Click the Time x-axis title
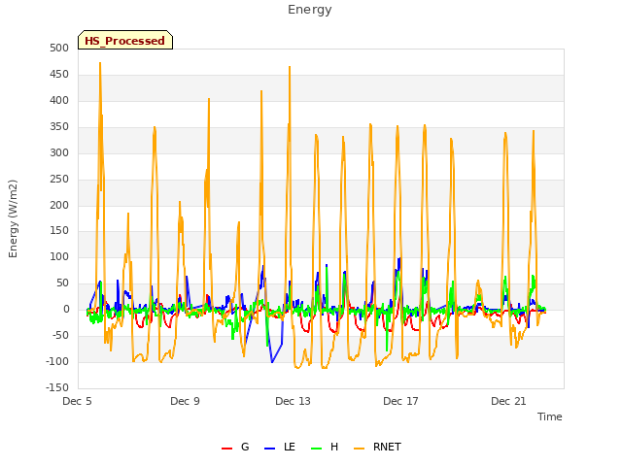 (x=550, y=416)
